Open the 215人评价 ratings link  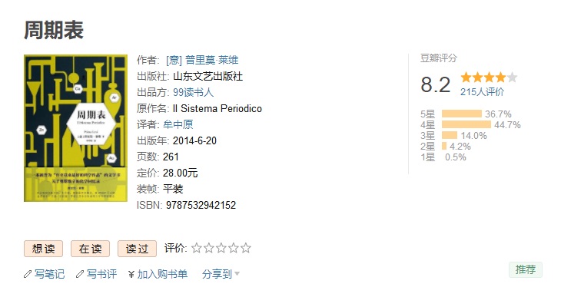click(482, 92)
